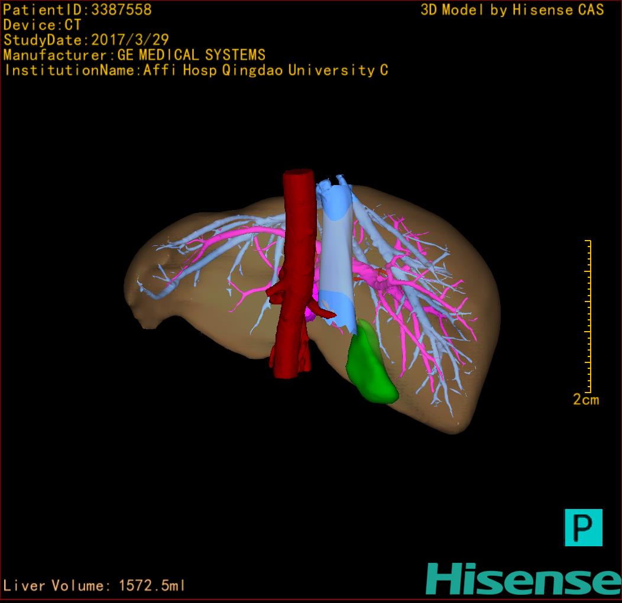
Task: Click the yellow vertical scale ruler
Action: point(588,316)
